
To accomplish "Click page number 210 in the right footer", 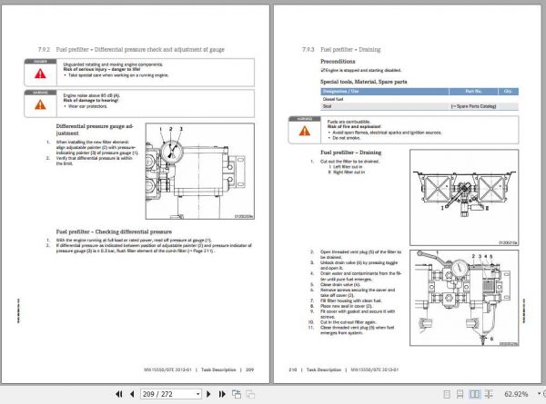I will (x=293, y=370).
